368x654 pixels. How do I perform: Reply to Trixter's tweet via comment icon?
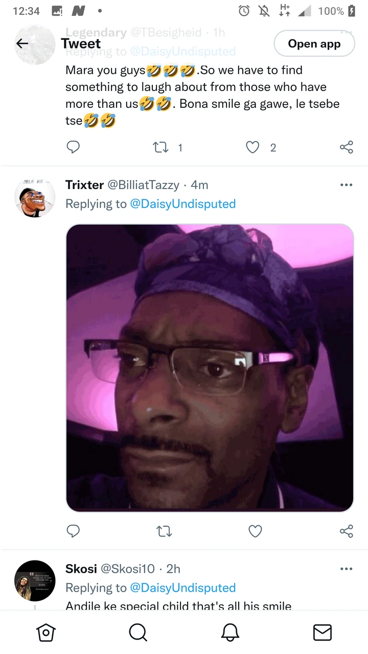coord(73,531)
